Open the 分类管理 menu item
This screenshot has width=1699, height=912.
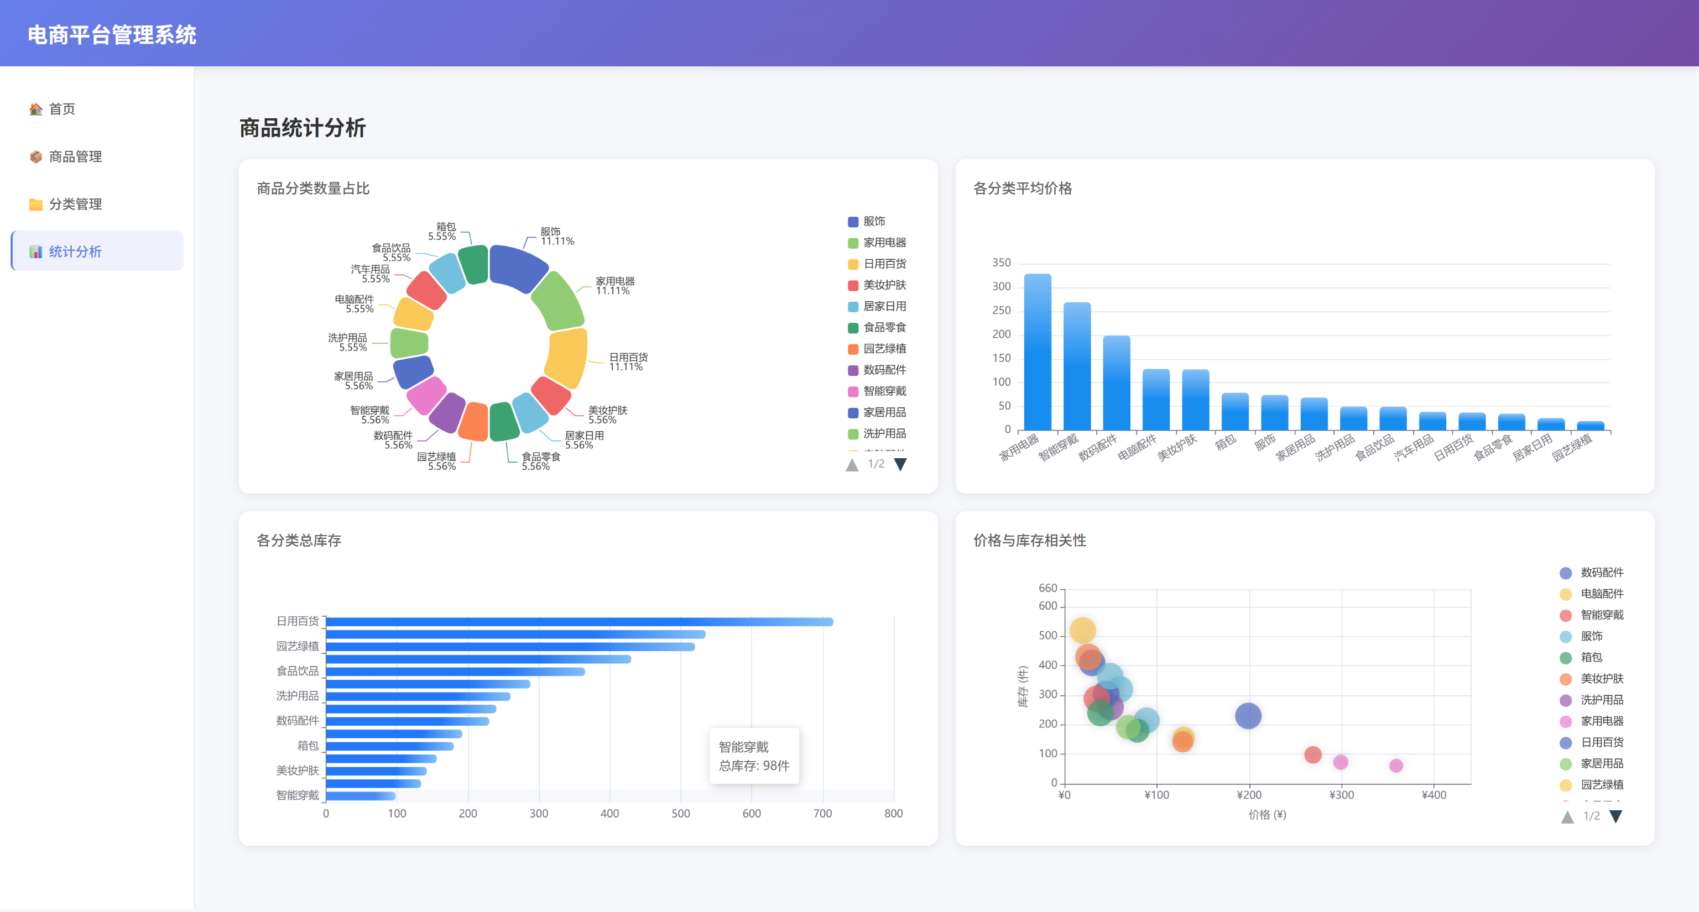[x=97, y=205]
